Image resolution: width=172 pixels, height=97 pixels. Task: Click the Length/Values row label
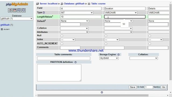45,17
